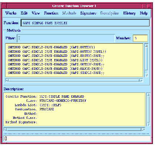Click description pane scroll left arrow
The width and height of the screenshot is (157, 147).
tap(5, 130)
